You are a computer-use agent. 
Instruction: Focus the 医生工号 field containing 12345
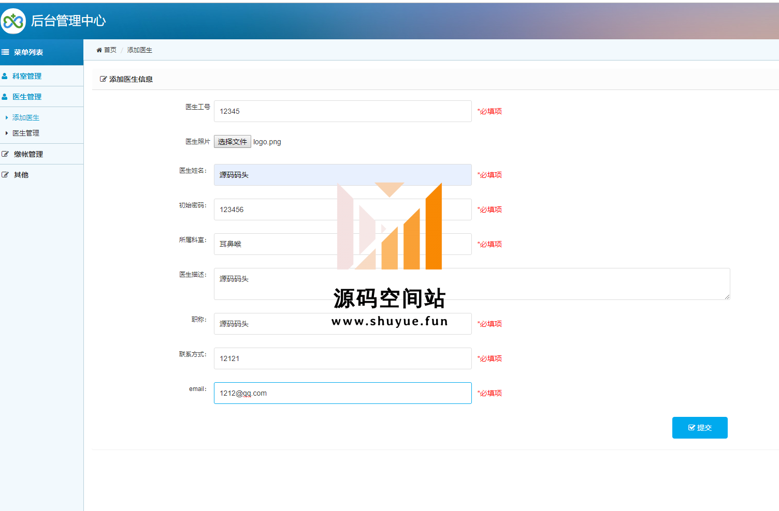[x=343, y=111]
